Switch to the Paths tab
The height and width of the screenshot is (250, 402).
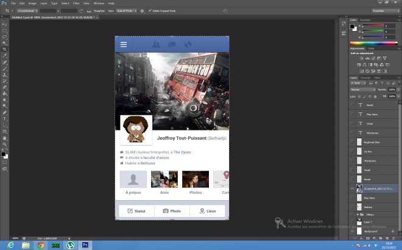point(377,78)
